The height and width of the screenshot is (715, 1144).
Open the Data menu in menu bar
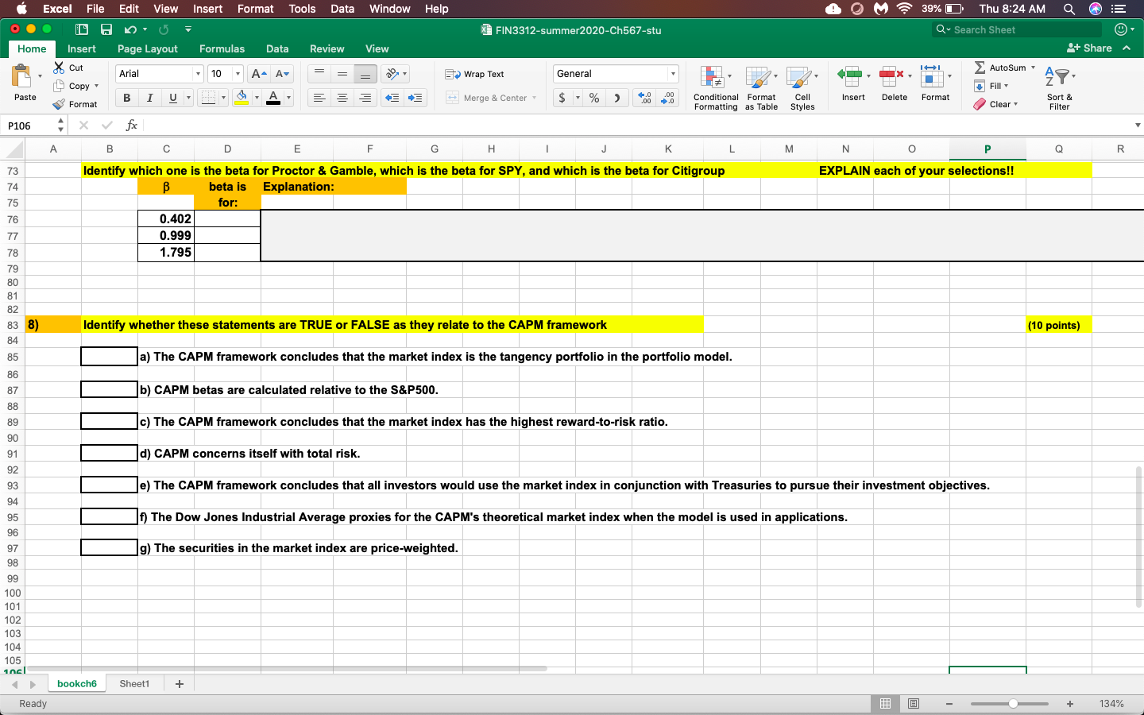342,9
